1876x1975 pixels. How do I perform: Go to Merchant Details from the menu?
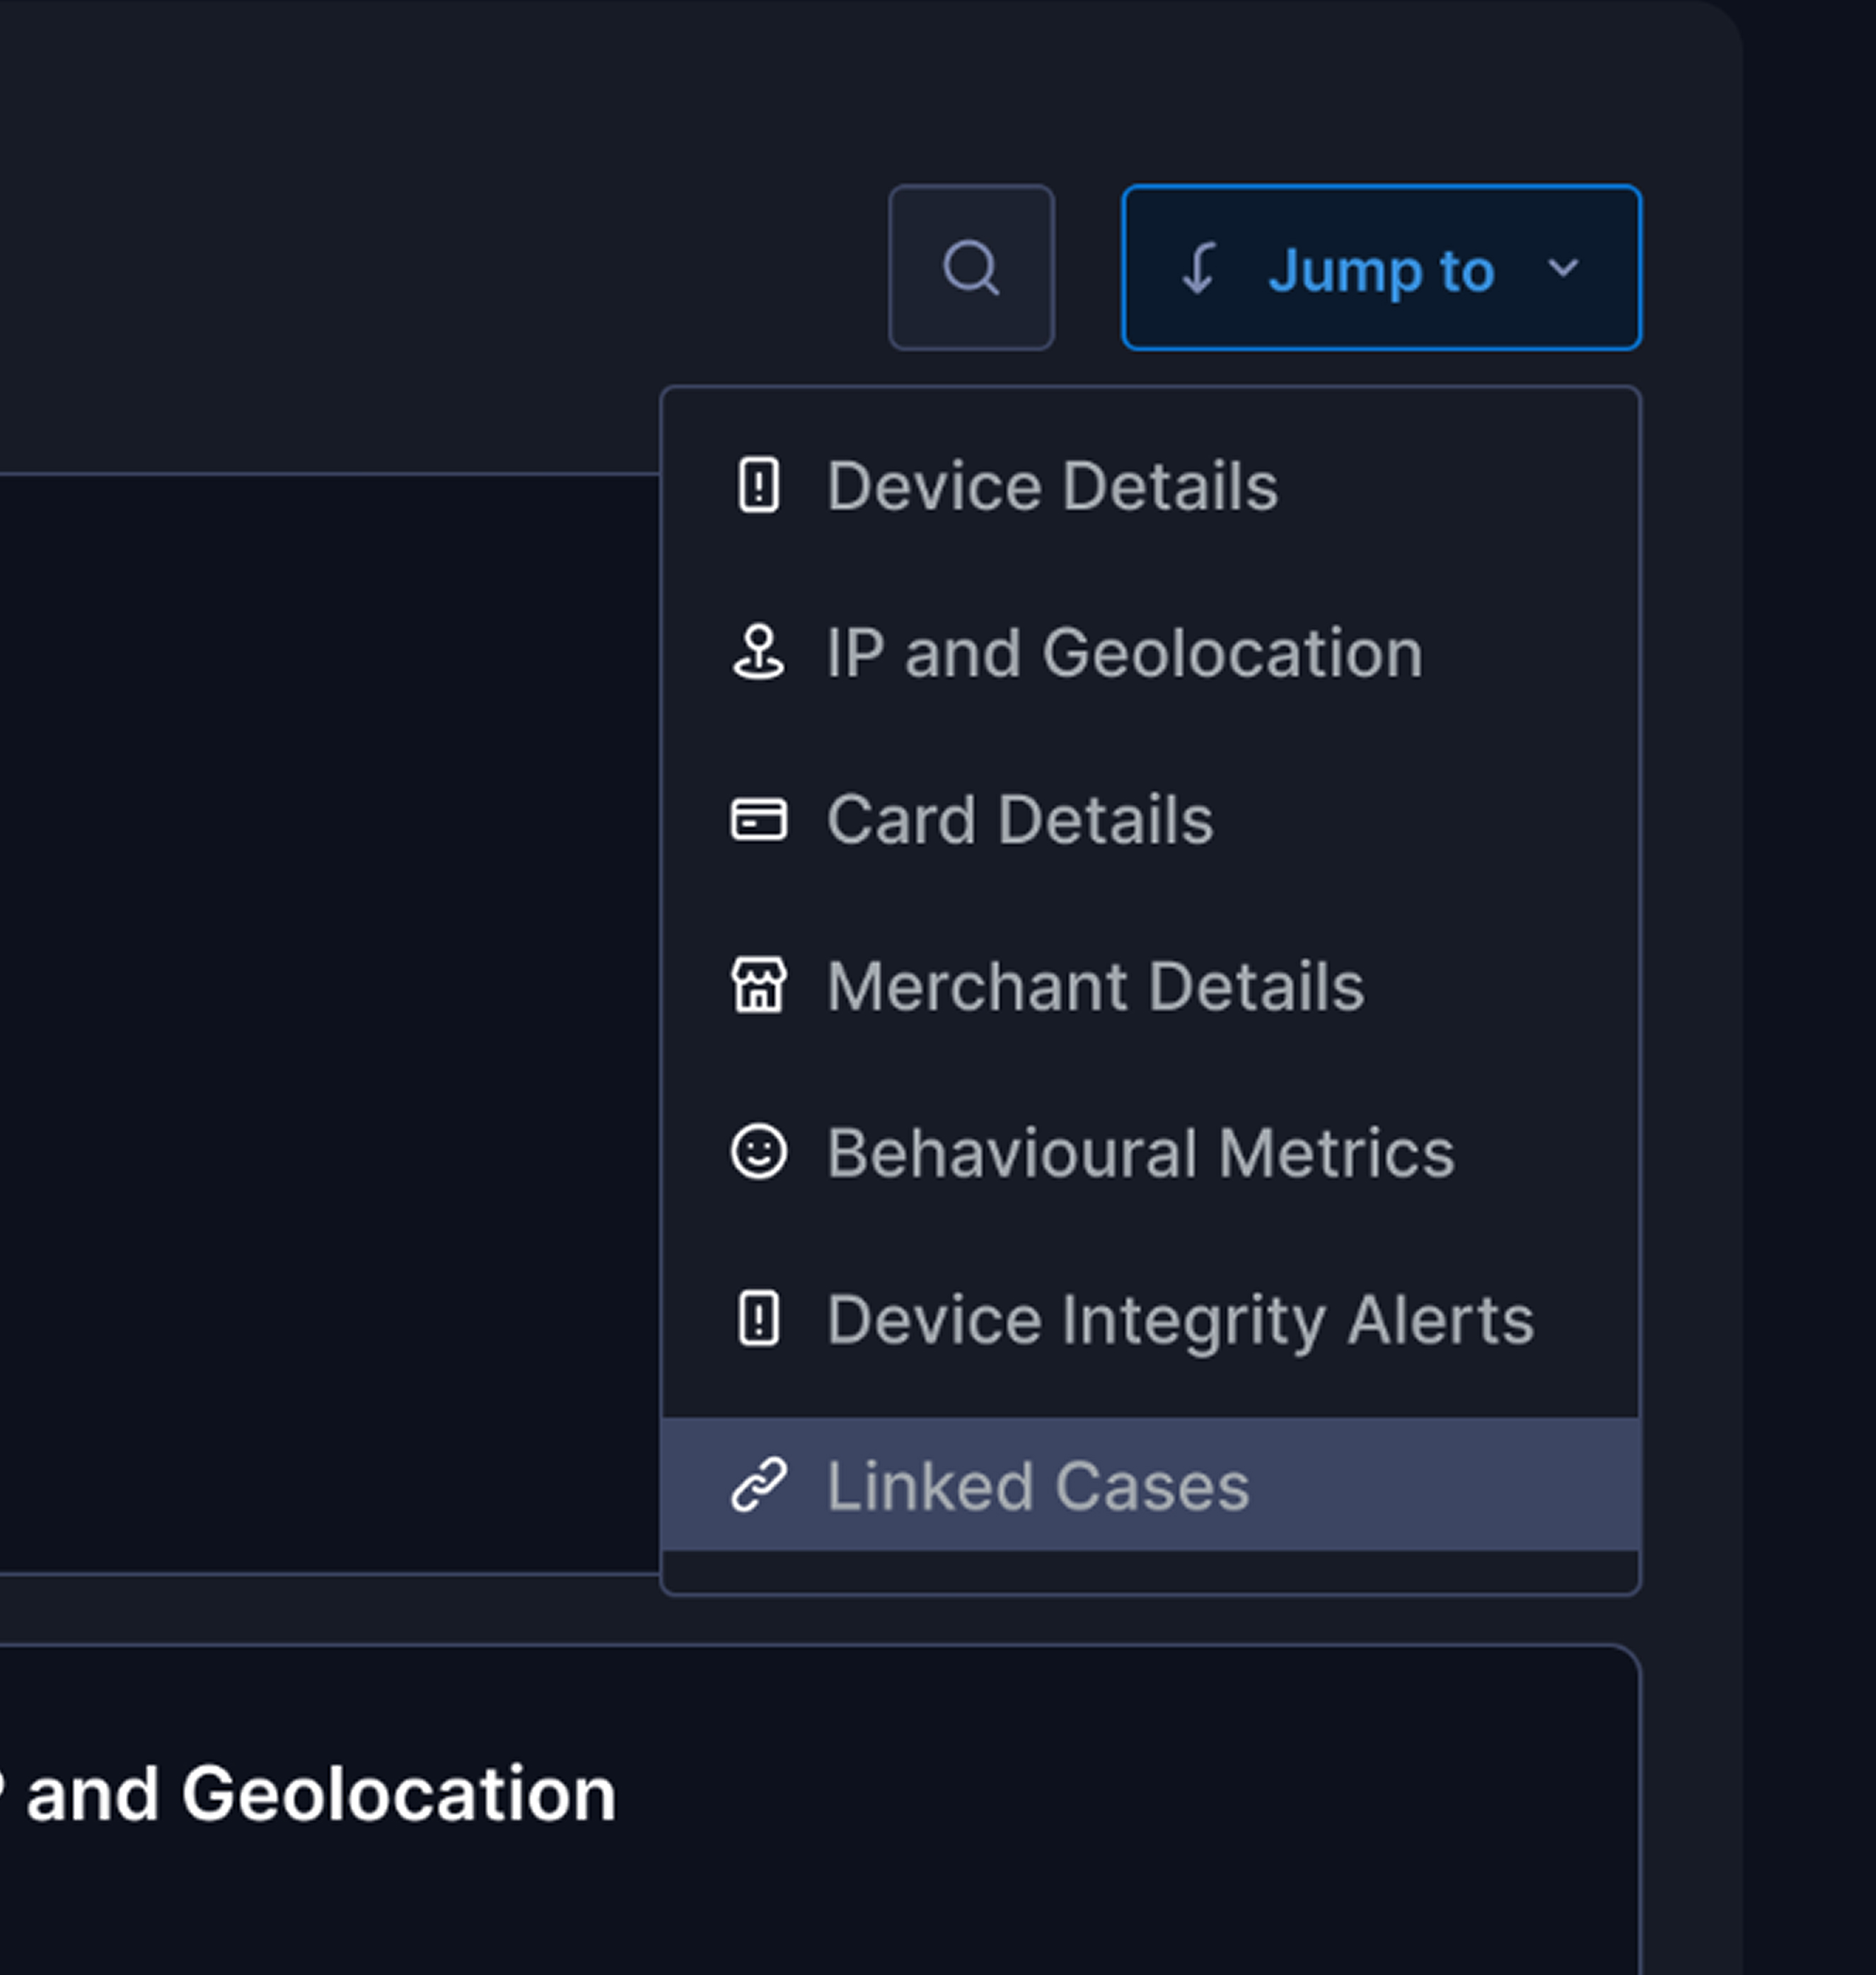1095,987
